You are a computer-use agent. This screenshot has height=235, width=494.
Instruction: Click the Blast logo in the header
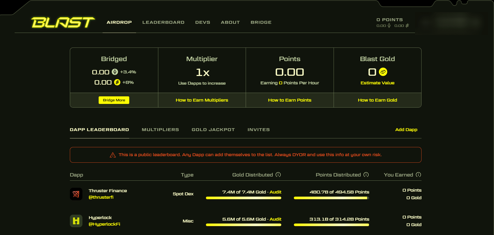[63, 22]
